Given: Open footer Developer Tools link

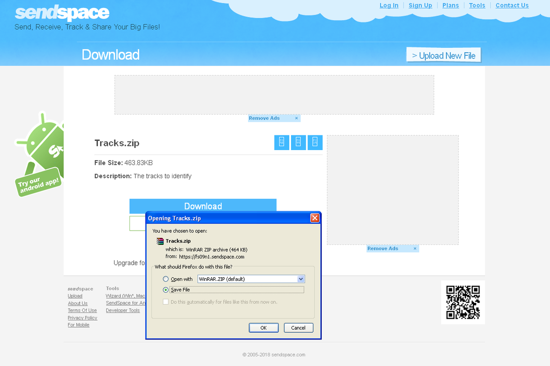Looking at the screenshot, I should tap(123, 310).
